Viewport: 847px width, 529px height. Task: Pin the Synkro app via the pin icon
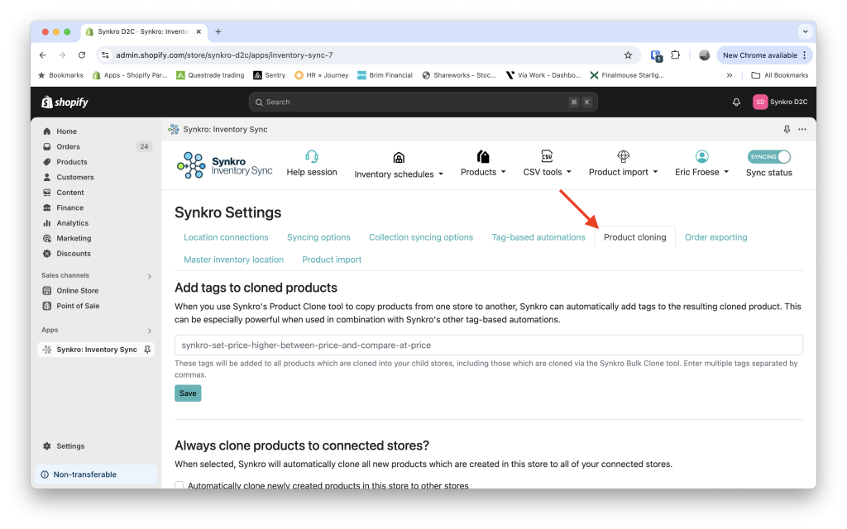147,349
